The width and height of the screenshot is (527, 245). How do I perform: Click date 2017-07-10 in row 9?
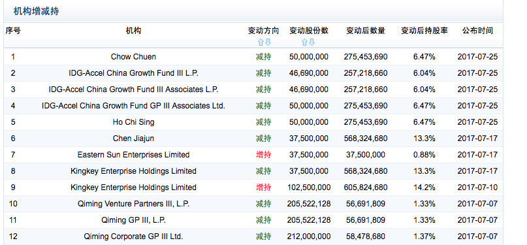click(477, 188)
